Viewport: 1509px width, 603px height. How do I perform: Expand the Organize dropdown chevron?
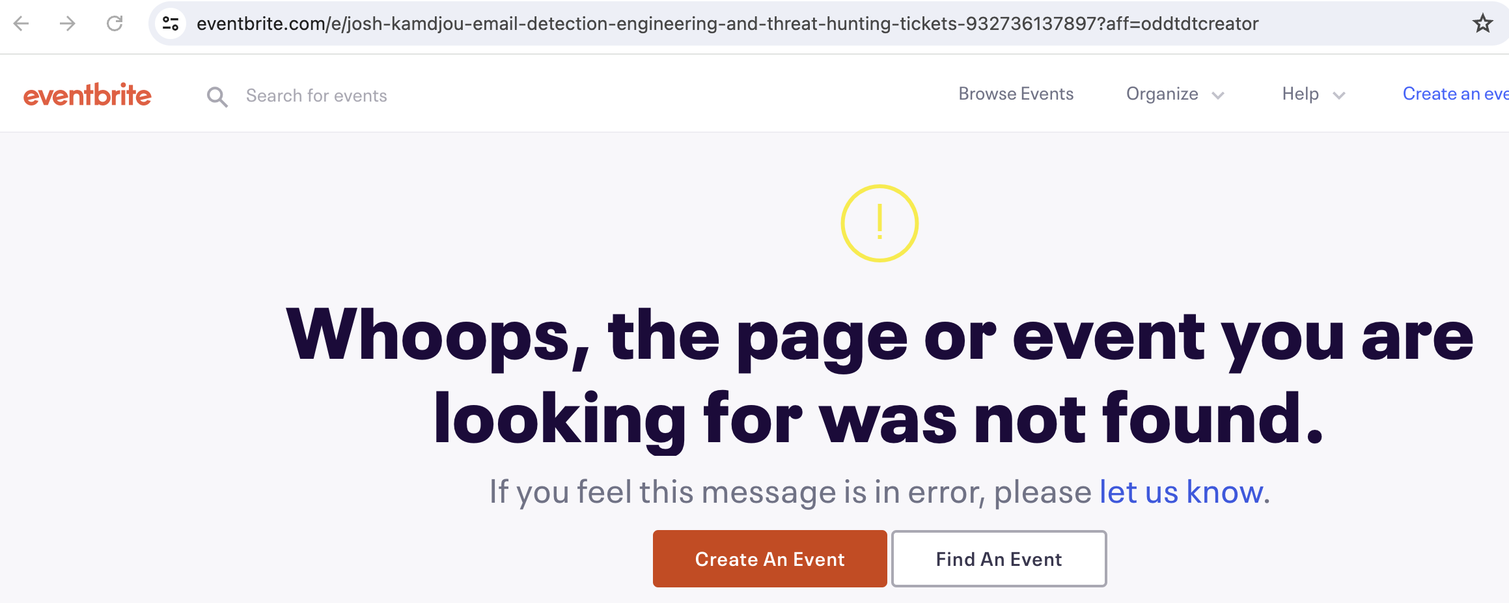(x=1218, y=96)
